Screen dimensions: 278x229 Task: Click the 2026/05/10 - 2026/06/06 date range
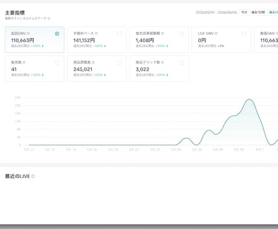click(216, 13)
